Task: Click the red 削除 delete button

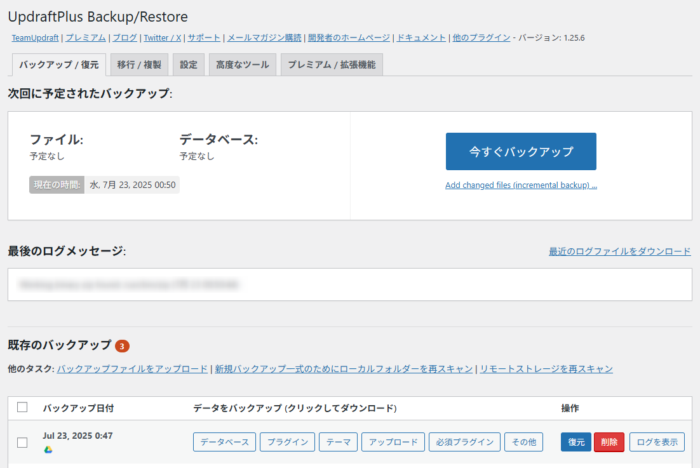Action: click(x=609, y=442)
